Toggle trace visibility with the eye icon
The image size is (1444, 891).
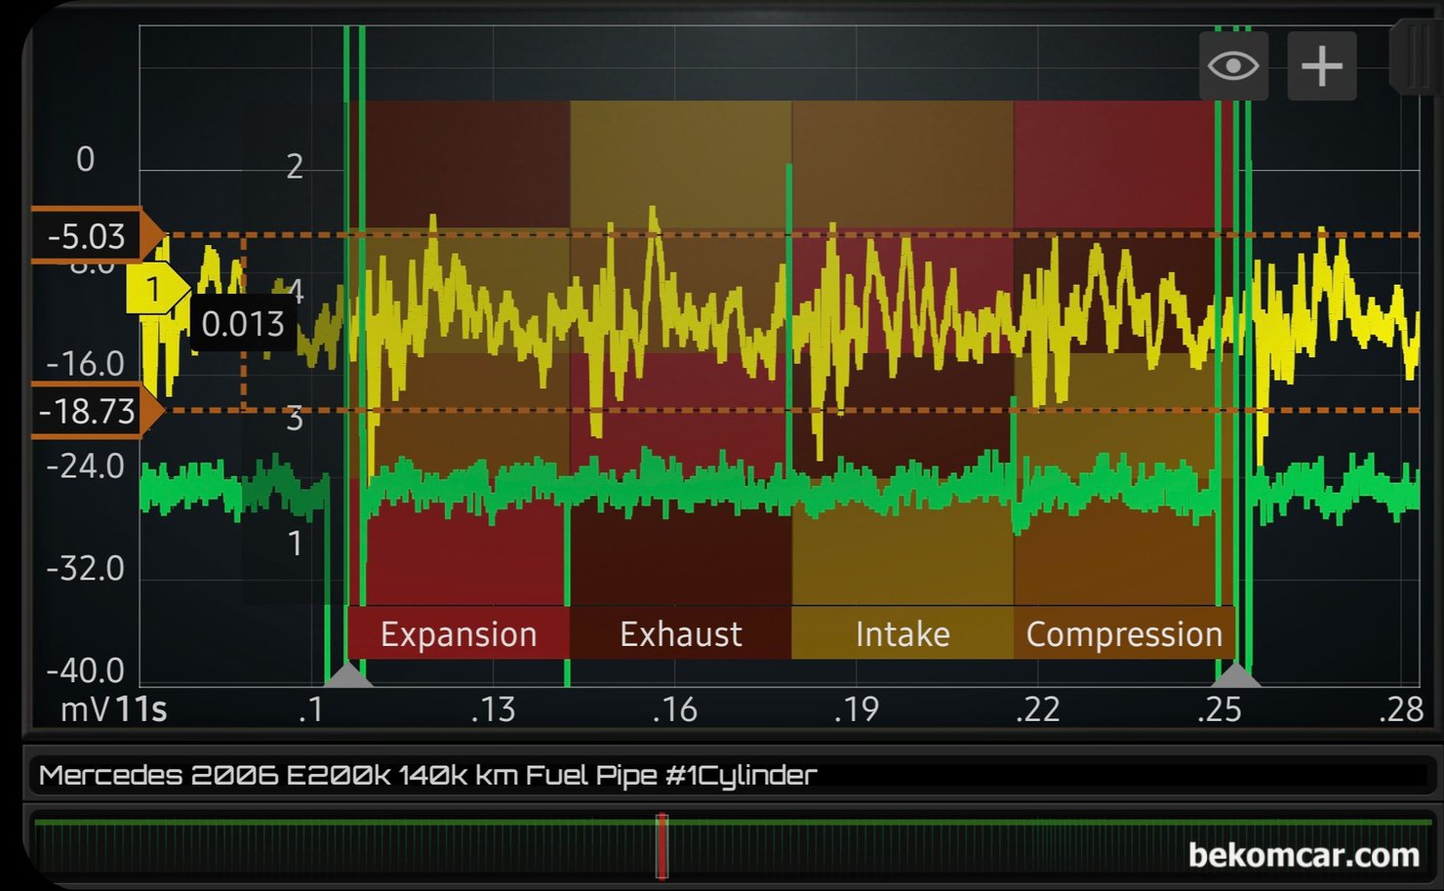pos(1233,66)
